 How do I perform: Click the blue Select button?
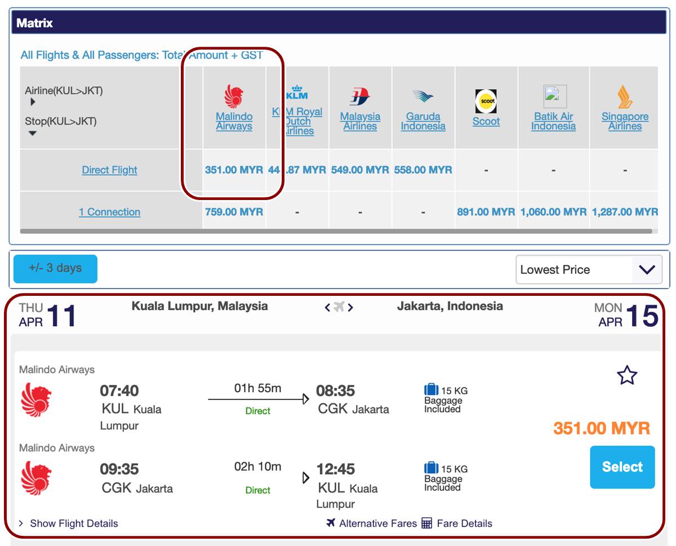pos(622,467)
